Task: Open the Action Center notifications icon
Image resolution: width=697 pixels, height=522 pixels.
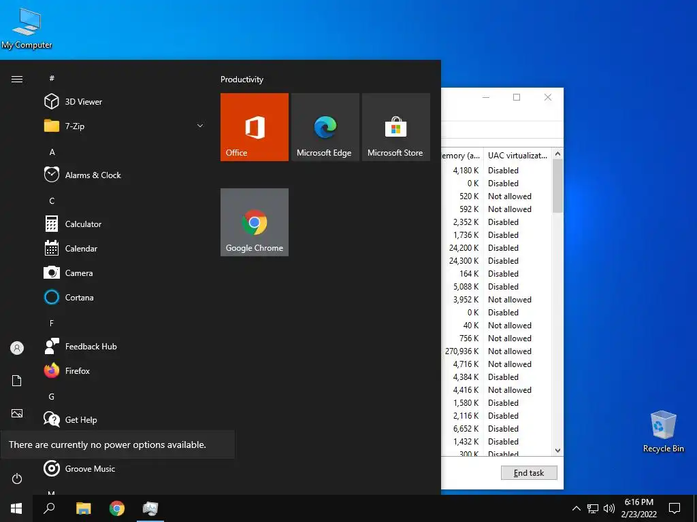Action: click(675, 508)
